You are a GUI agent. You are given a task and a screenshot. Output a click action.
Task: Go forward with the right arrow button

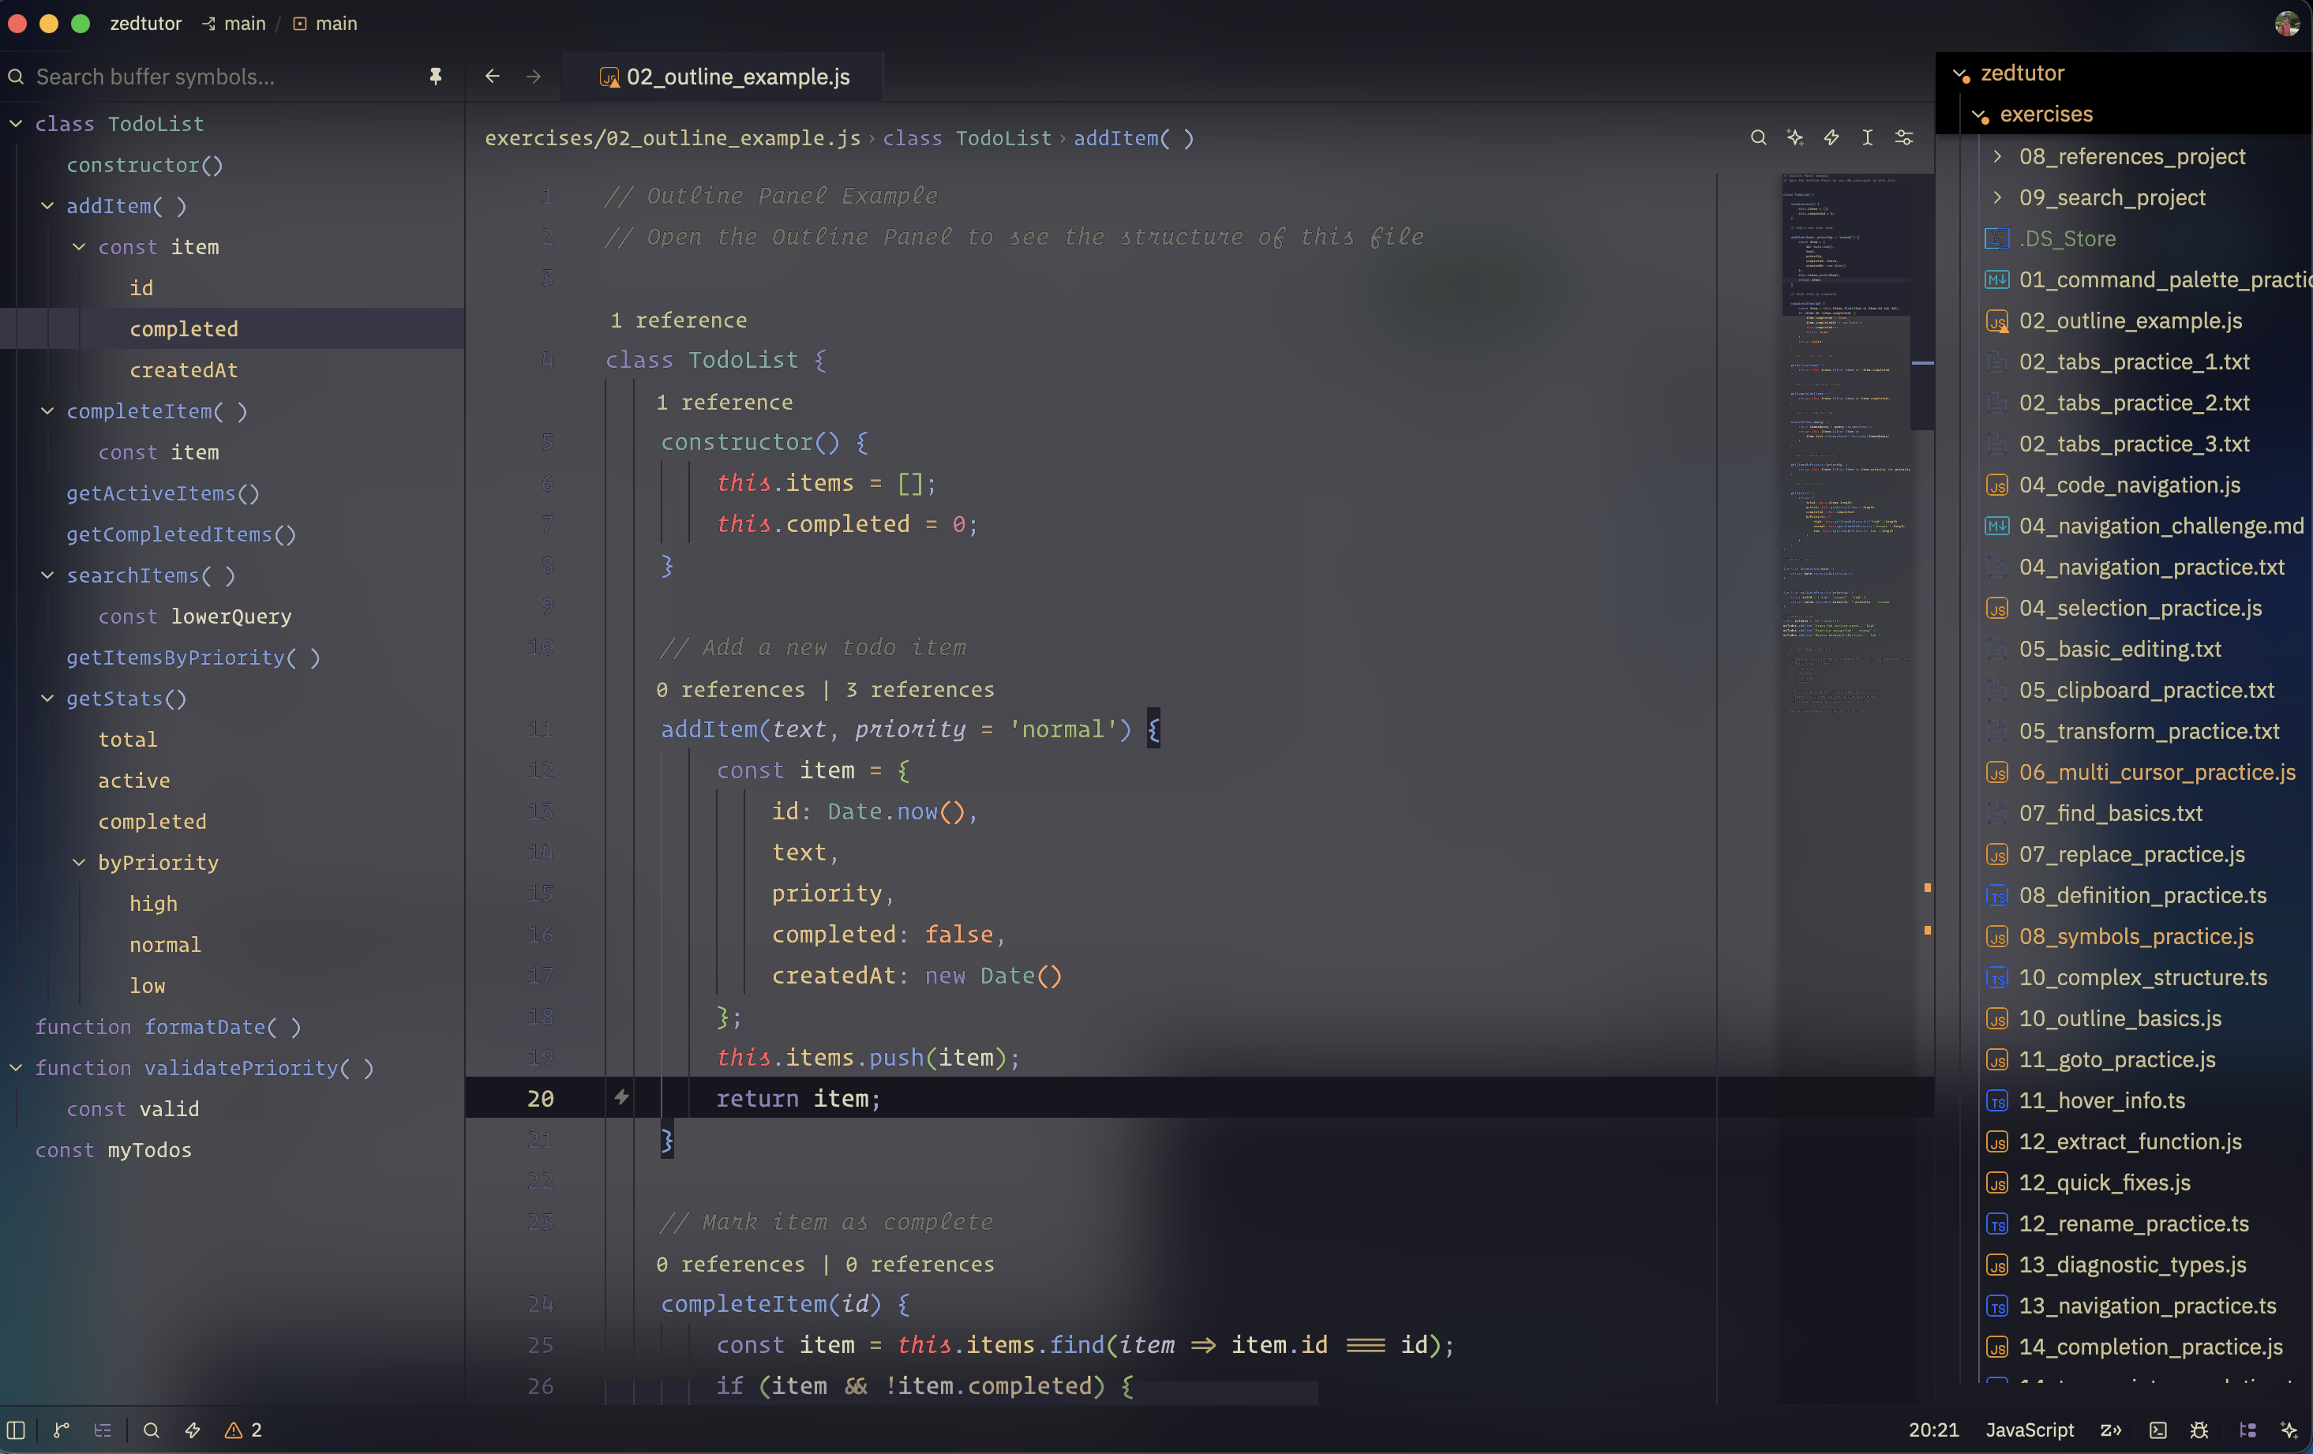tap(533, 76)
